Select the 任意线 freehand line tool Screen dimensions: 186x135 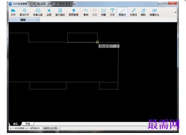click(133, 12)
